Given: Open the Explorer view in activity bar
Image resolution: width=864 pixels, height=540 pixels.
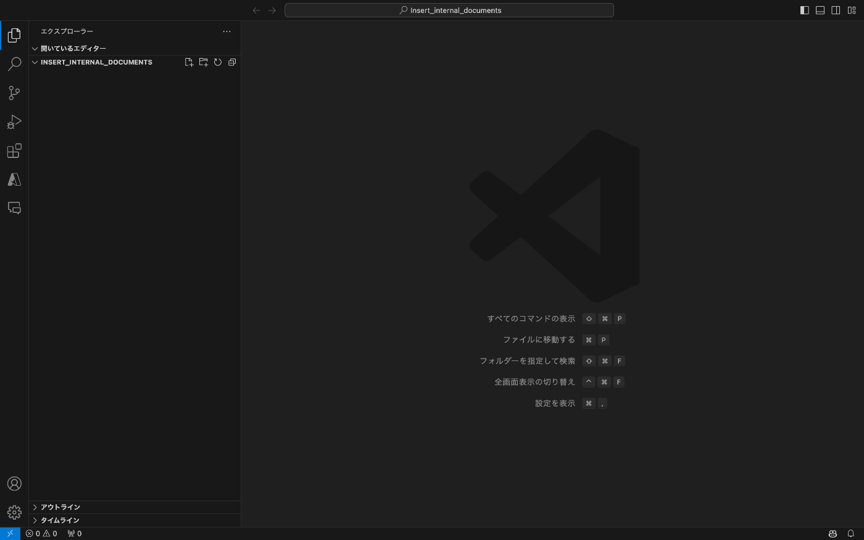Looking at the screenshot, I should [x=14, y=35].
